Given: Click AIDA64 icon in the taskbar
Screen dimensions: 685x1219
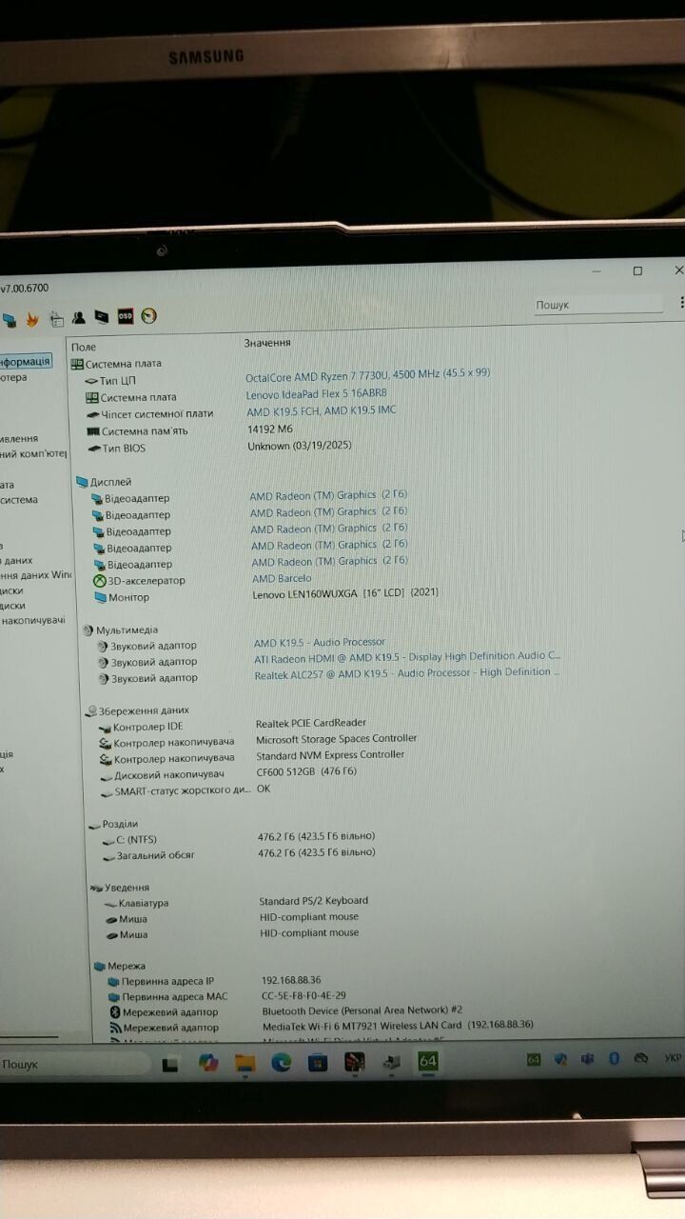Looking at the screenshot, I should click(x=428, y=1061).
